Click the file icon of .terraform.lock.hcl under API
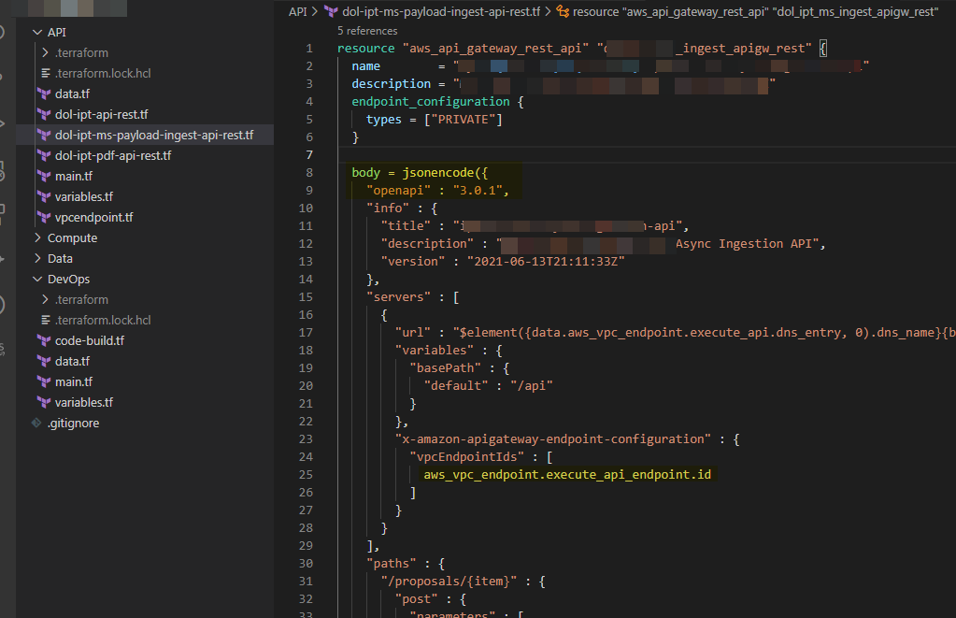956x618 pixels. point(45,73)
